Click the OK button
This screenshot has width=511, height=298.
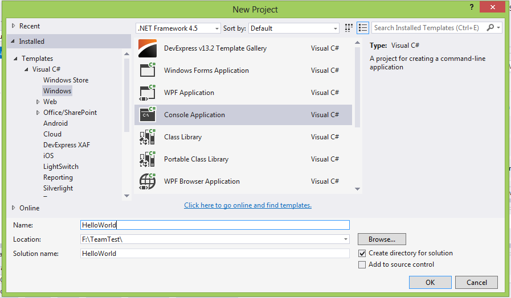coord(430,283)
